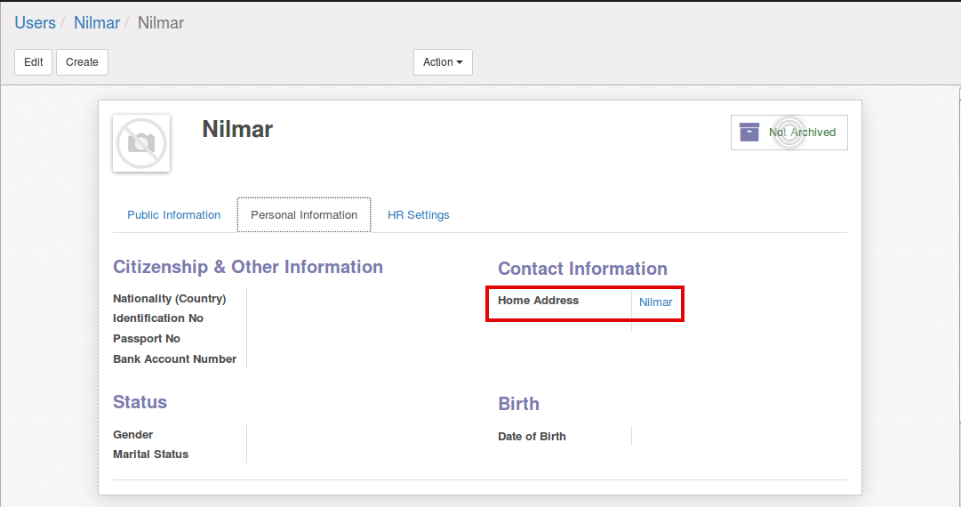
Task: Open the HR Settings tab
Action: point(418,215)
